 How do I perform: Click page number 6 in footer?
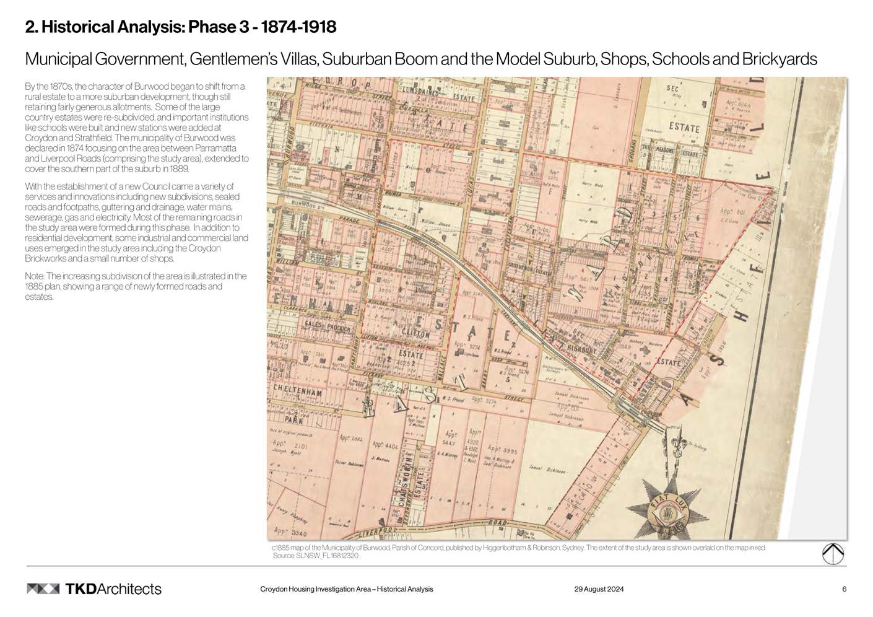(x=844, y=589)
